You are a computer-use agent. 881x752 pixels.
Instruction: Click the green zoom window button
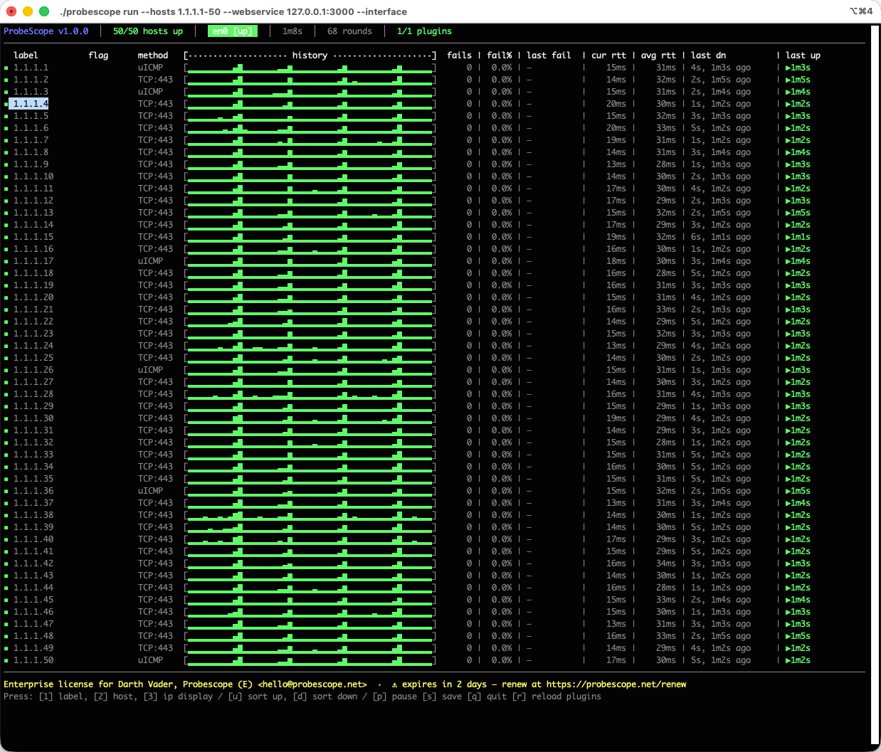pyautogui.click(x=43, y=11)
